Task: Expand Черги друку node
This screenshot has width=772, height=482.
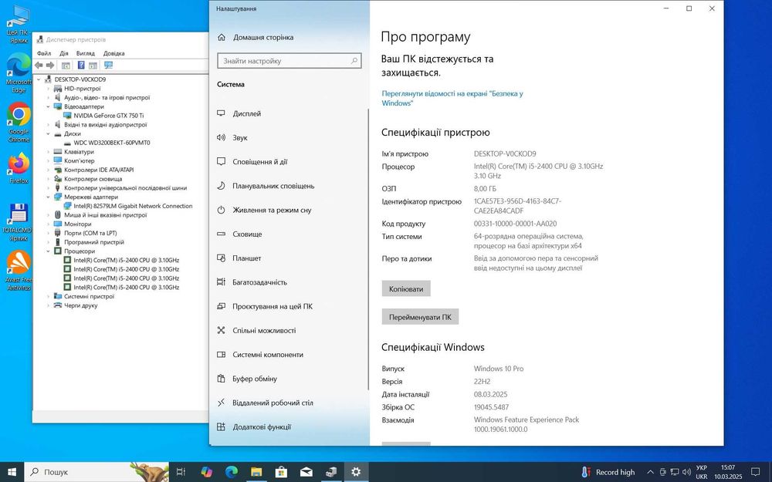Action: tap(48, 305)
